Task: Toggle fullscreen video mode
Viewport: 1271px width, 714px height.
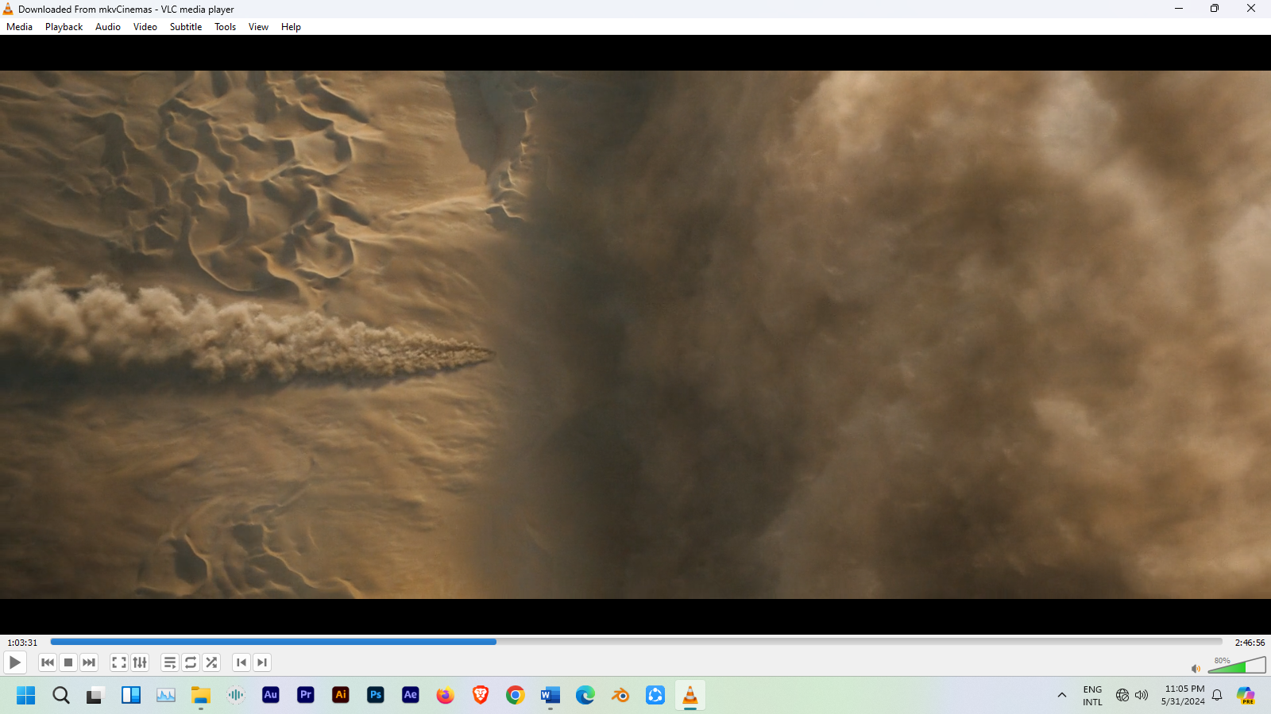Action: [x=119, y=662]
